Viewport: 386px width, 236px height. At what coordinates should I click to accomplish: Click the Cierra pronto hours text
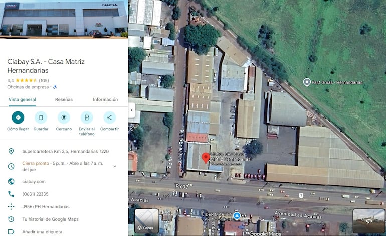[x=36, y=163]
